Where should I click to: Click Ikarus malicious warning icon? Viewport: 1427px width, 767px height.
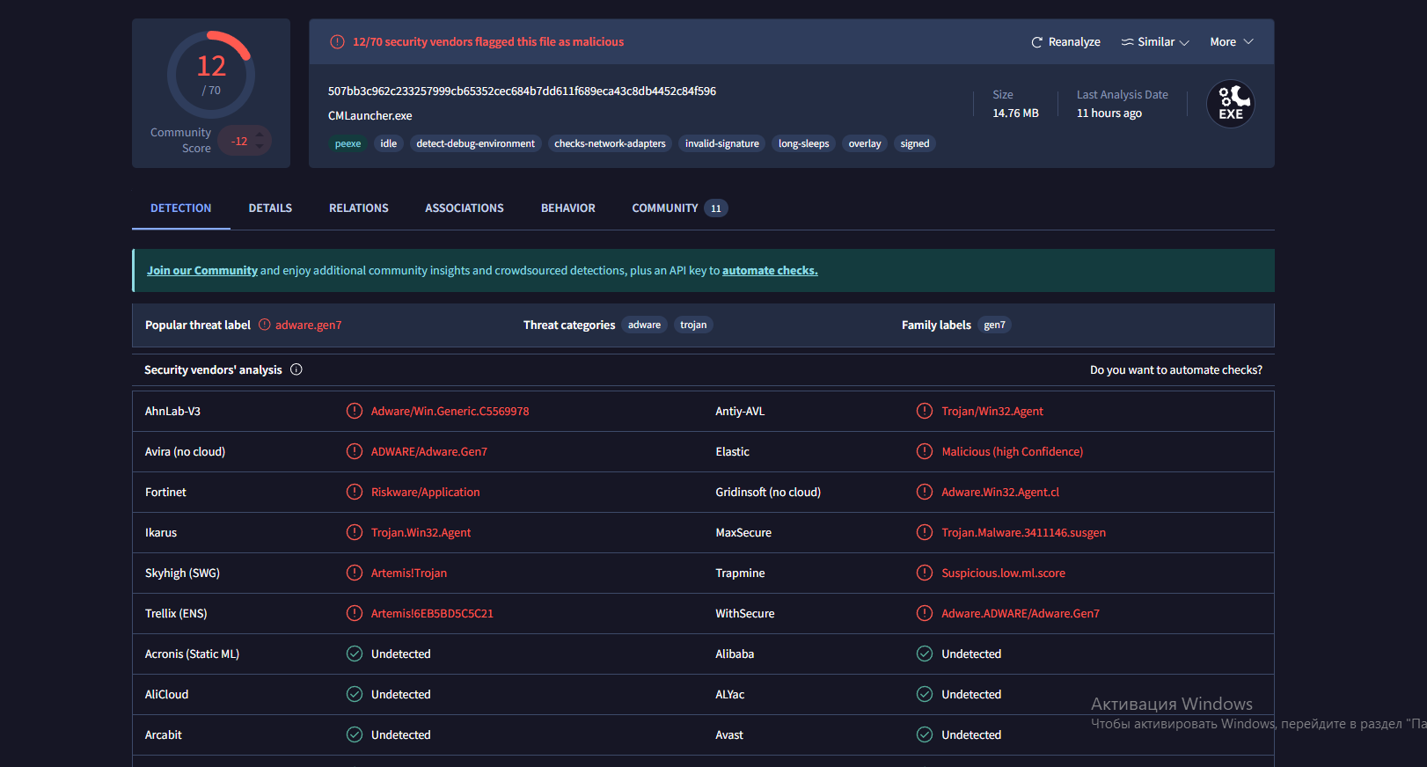coord(355,532)
